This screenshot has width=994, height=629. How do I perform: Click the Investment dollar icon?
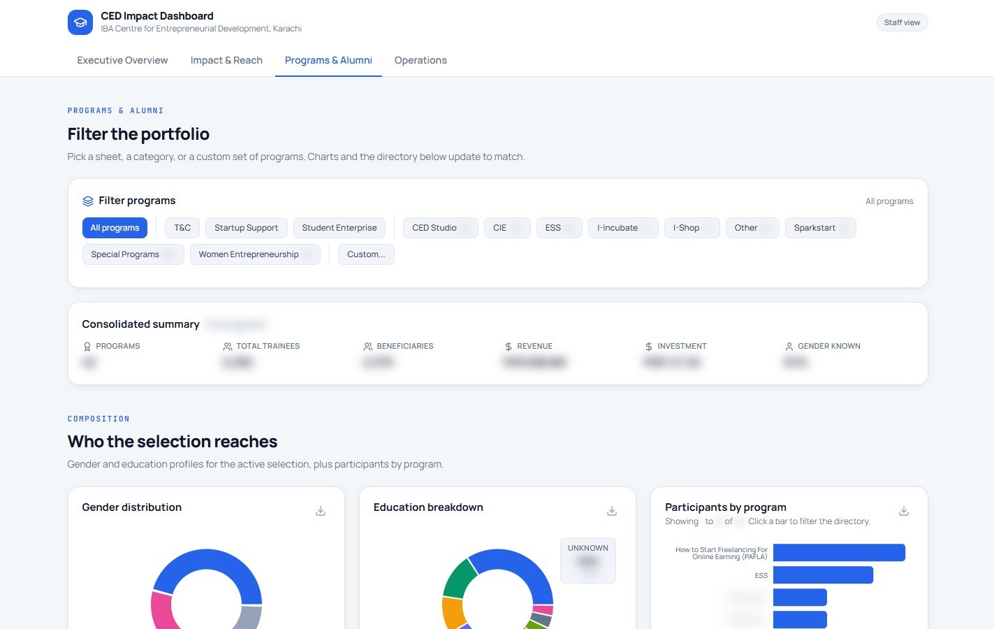(649, 347)
